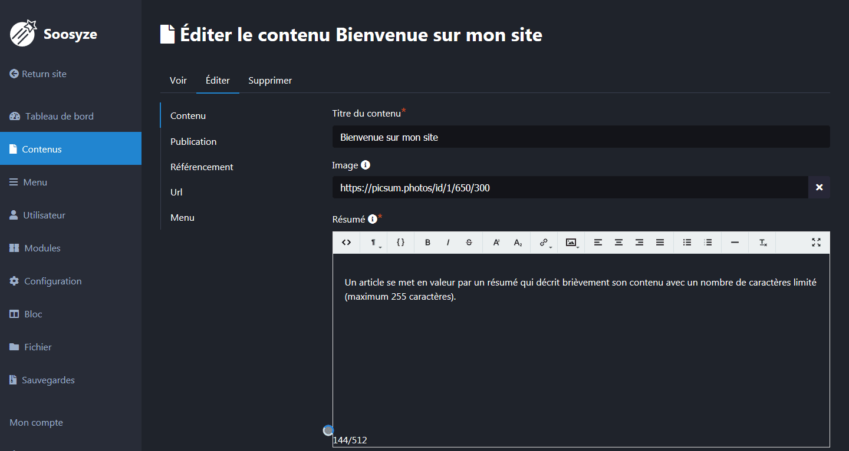Viewport: 849px width, 451px height.
Task: Open the Supprimer tab
Action: (270, 81)
